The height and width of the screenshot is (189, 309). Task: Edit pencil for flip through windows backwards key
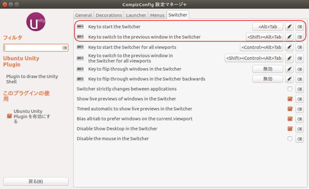[x=289, y=79]
